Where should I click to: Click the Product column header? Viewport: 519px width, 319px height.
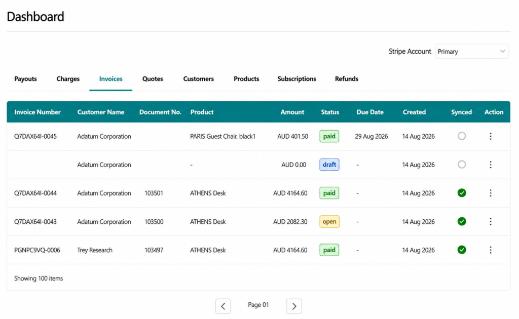click(x=202, y=112)
